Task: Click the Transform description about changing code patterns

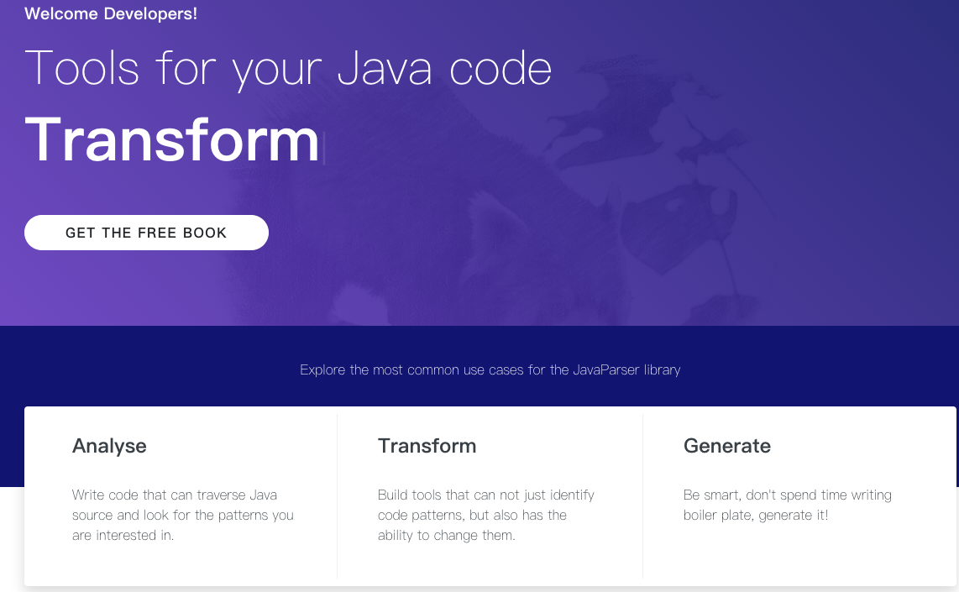Action: 485,515
